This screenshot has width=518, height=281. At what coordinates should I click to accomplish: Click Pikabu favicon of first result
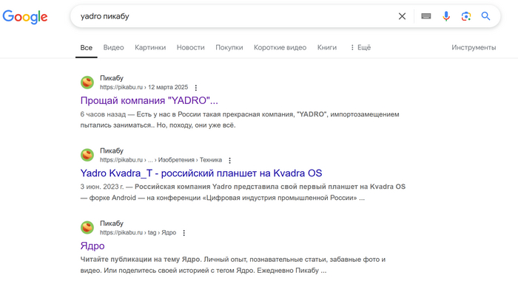click(x=87, y=83)
